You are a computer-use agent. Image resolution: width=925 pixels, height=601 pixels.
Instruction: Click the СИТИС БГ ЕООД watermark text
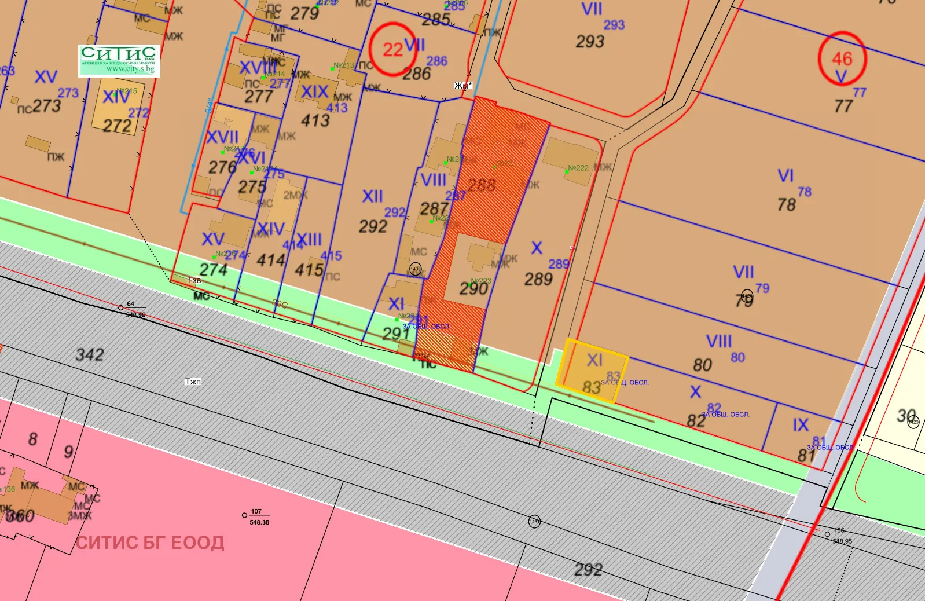(150, 543)
